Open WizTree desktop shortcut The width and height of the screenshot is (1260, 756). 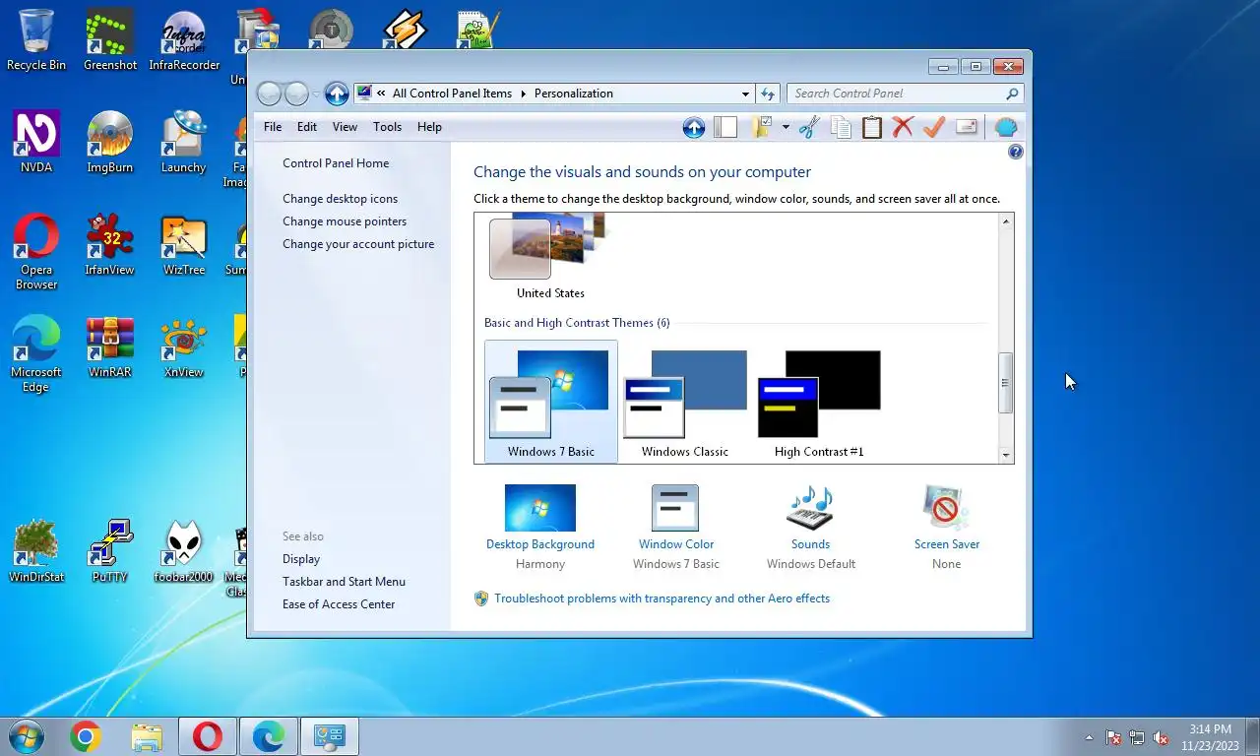point(184,245)
